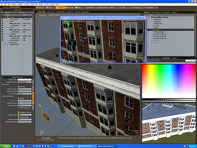Open the Render menu
Screen dimensions: 197x148
click(41, 4)
